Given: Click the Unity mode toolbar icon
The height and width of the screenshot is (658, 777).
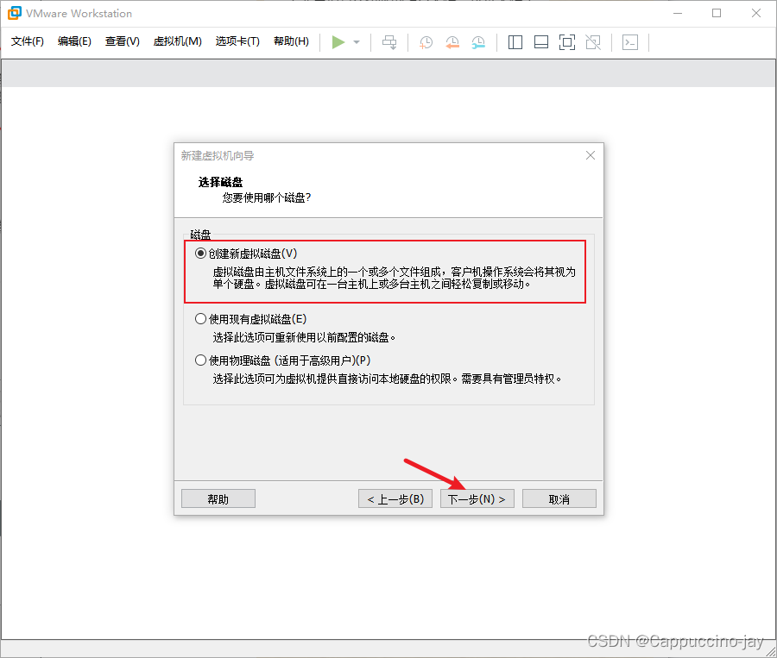Looking at the screenshot, I should (x=593, y=42).
